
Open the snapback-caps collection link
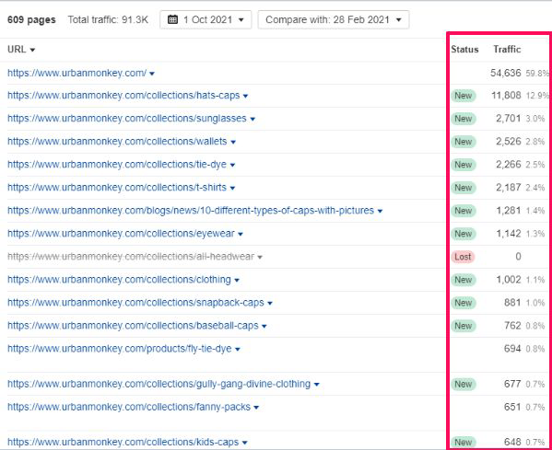pyautogui.click(x=135, y=303)
